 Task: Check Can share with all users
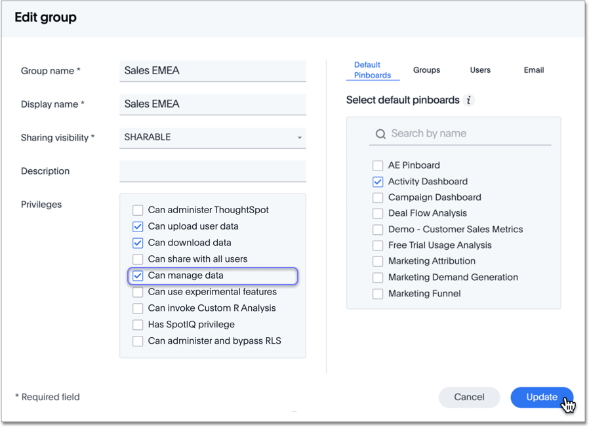pyautogui.click(x=138, y=260)
